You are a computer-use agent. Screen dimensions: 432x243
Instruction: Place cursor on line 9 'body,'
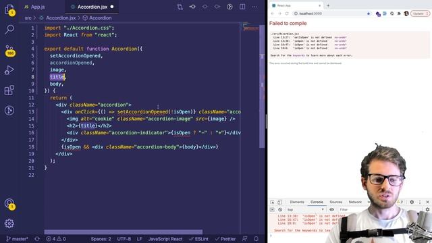pos(57,84)
